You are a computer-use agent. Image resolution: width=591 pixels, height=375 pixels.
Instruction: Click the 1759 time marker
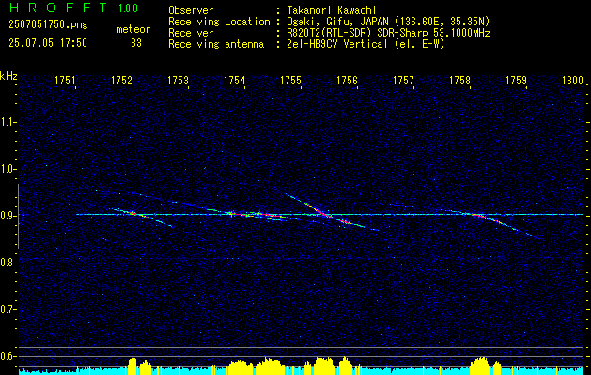[x=516, y=80]
